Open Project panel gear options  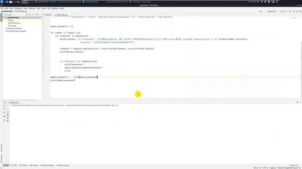click(x=37, y=15)
